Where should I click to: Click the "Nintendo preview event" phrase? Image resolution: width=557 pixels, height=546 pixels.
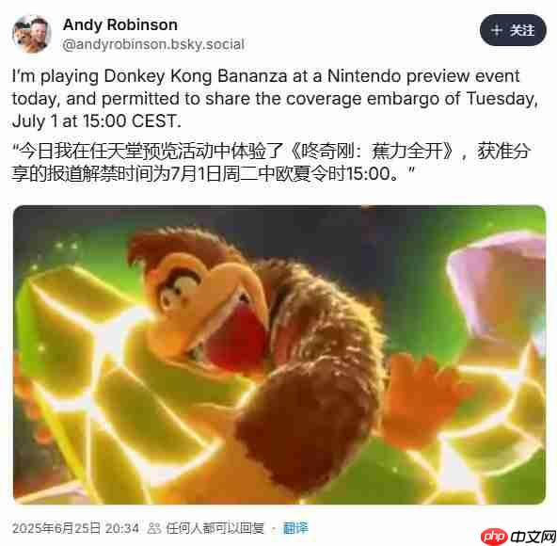point(423,75)
